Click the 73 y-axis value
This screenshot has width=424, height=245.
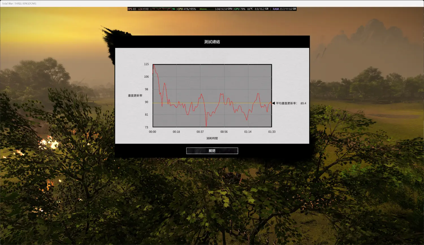point(147,127)
